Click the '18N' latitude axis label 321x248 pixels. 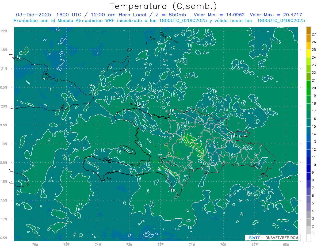pyautogui.click(x=4, y=182)
